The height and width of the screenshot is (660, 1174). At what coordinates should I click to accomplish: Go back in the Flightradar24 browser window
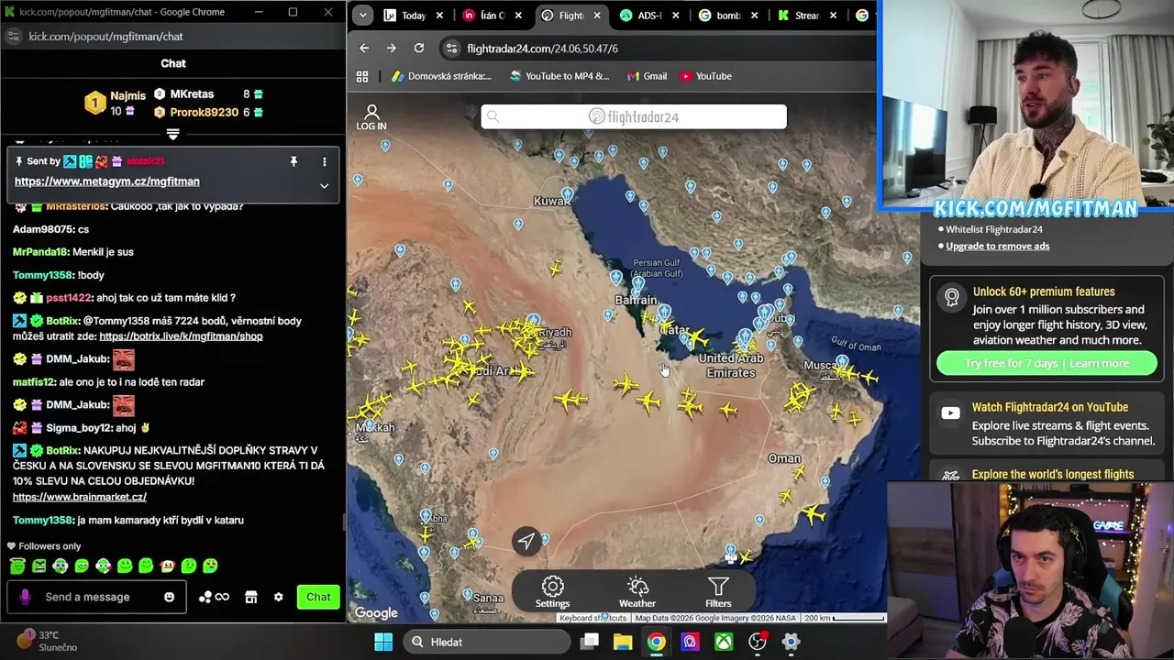pyautogui.click(x=364, y=48)
